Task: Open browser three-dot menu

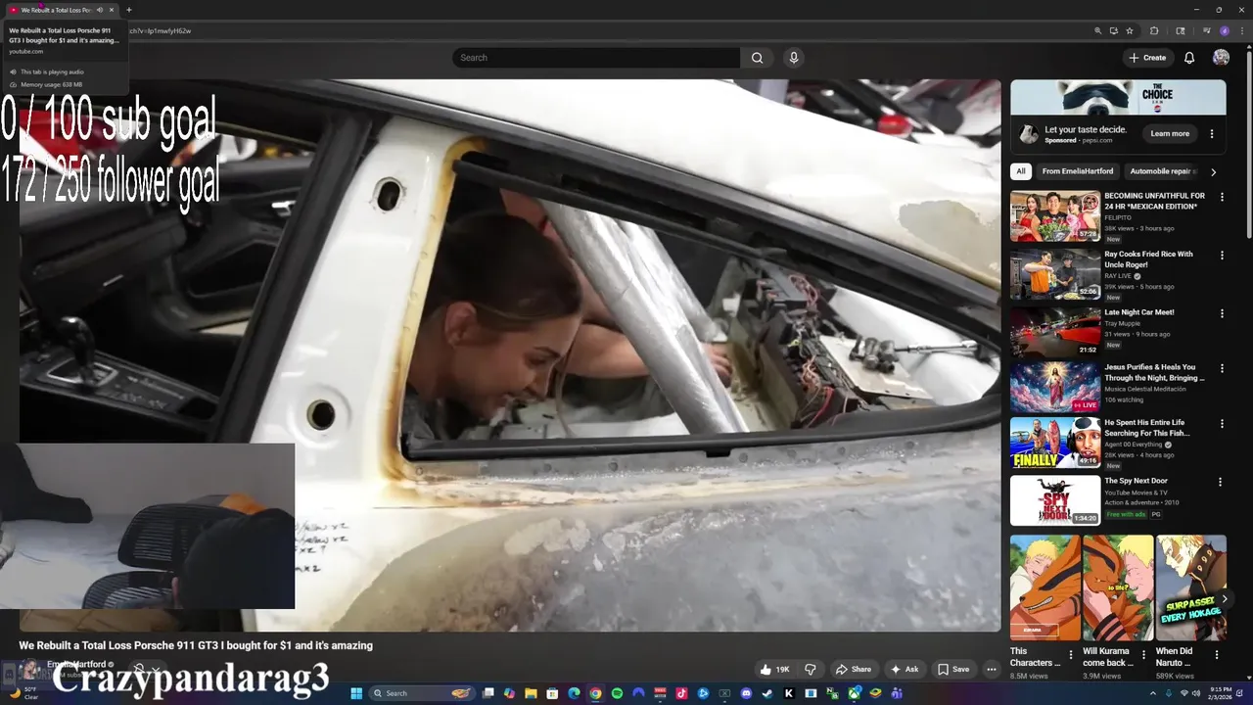Action: [1242, 30]
